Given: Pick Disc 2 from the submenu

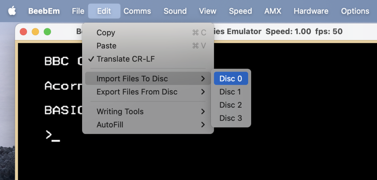Looking at the screenshot, I should [231, 105].
